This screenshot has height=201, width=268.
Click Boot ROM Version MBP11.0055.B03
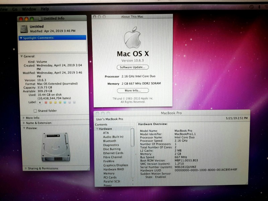(186, 160)
